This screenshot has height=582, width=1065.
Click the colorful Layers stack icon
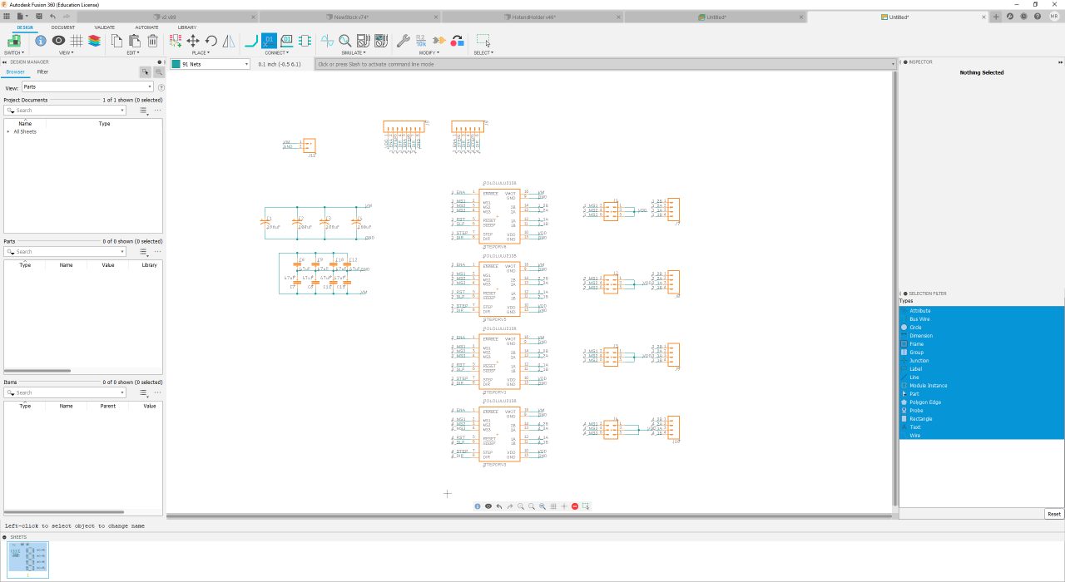94,40
